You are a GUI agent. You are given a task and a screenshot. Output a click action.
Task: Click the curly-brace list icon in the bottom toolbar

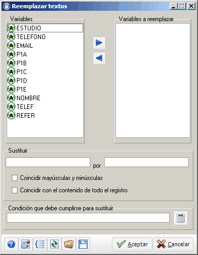(40, 244)
